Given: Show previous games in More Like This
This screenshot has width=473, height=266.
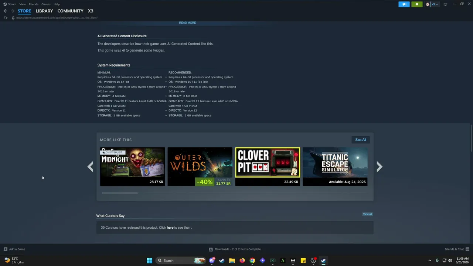Looking at the screenshot, I should click(x=91, y=167).
